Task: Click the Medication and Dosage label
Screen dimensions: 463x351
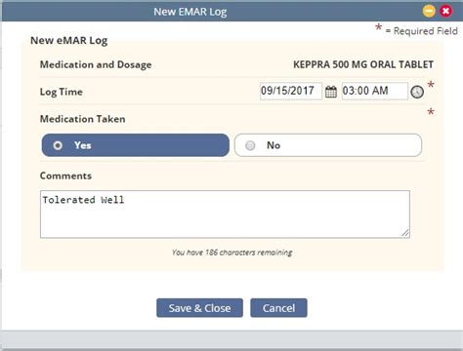Action: pyautogui.click(x=96, y=64)
